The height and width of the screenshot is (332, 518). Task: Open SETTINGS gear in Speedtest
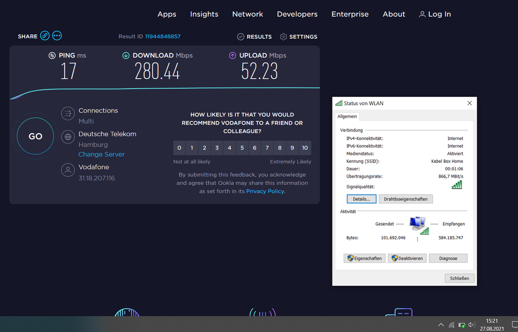pos(283,37)
